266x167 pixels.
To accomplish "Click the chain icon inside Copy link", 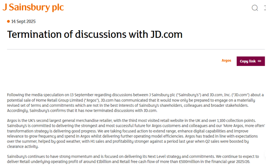I will point(260,61).
